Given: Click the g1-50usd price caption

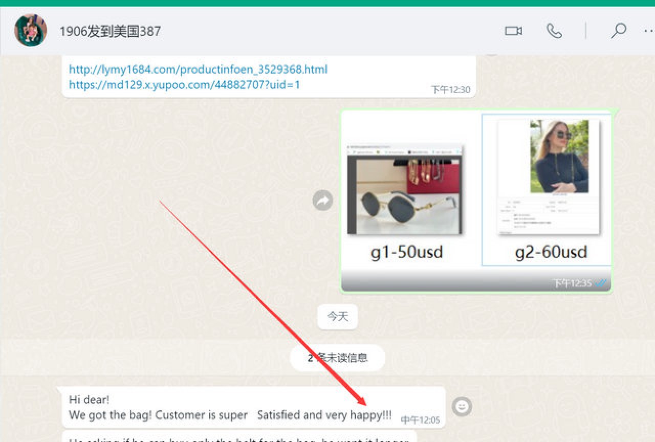Looking at the screenshot, I should [406, 252].
